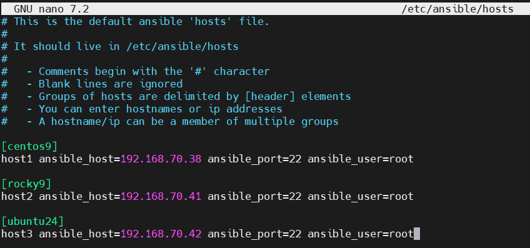Click the 'host3' alias text

coord(17,234)
